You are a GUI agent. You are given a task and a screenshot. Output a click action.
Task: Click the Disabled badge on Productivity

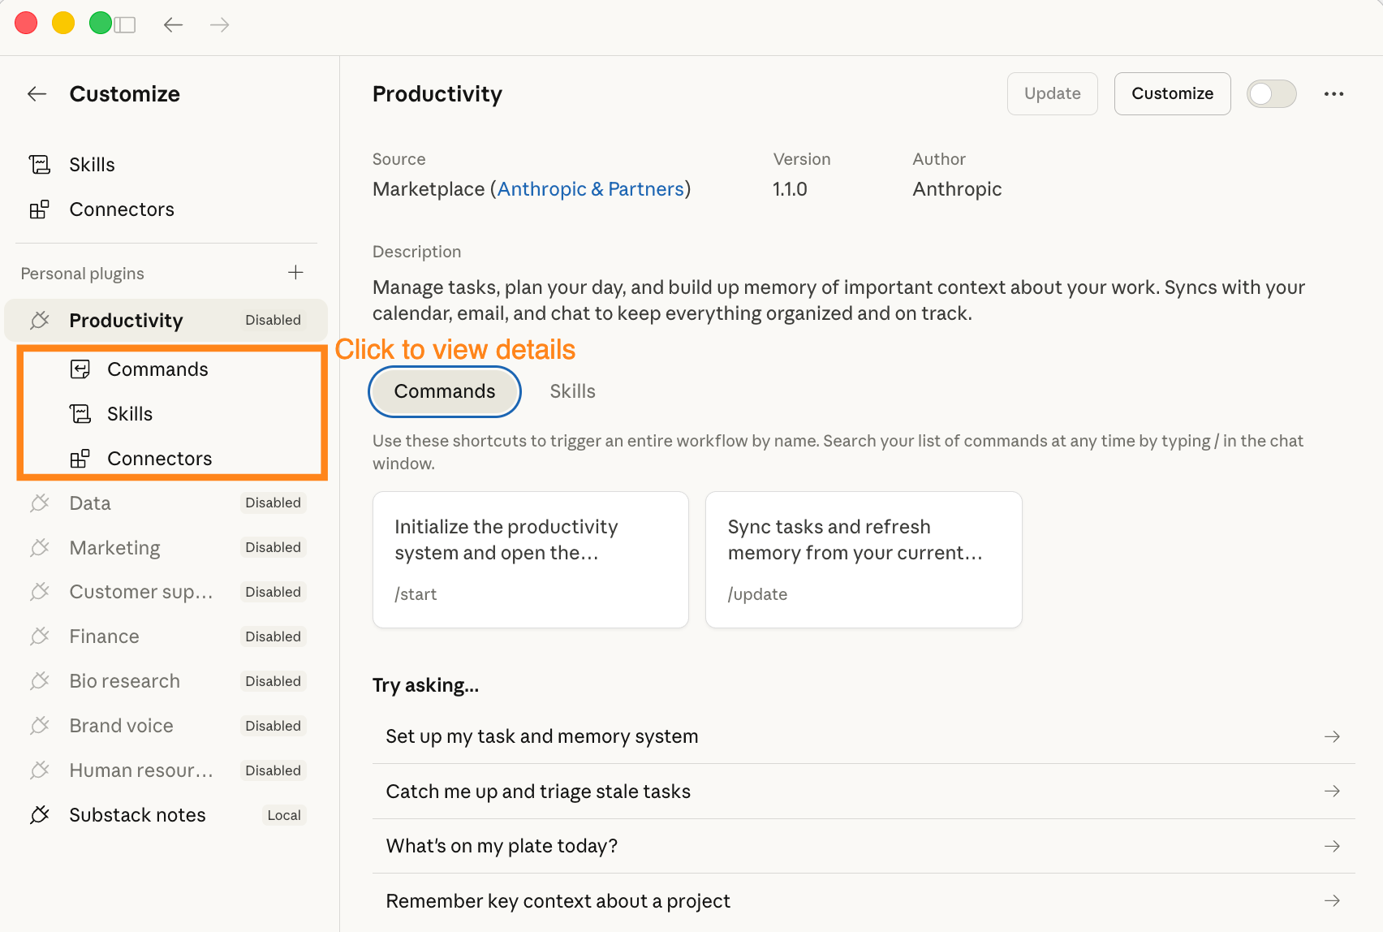pyautogui.click(x=273, y=321)
